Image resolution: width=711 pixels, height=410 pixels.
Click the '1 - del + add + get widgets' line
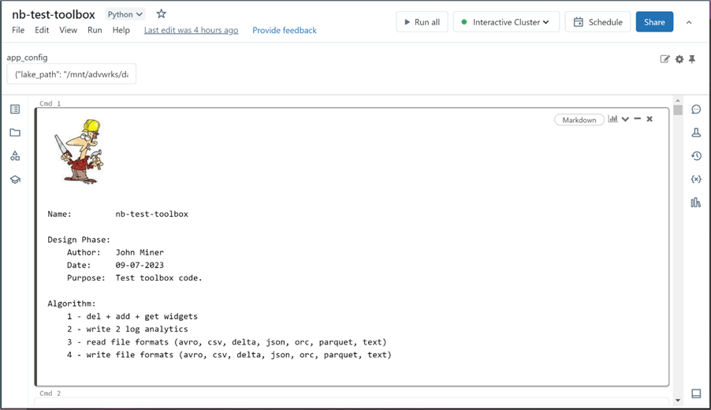(x=132, y=316)
